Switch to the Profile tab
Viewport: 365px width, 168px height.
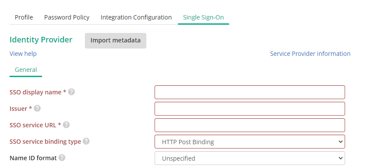[24, 17]
